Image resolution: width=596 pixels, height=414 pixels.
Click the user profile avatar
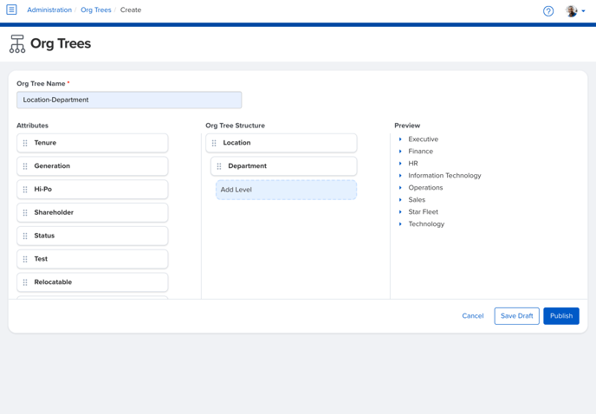tap(571, 11)
